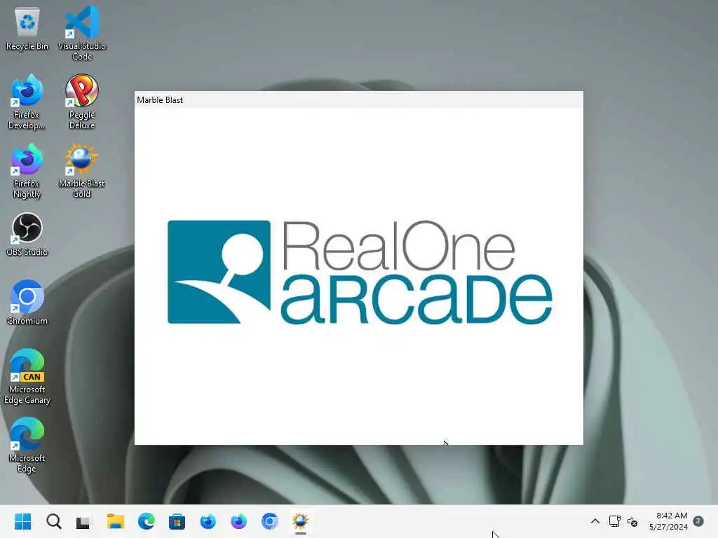Open the notification center badge
Screen dimensions: 718x538
coord(698,521)
